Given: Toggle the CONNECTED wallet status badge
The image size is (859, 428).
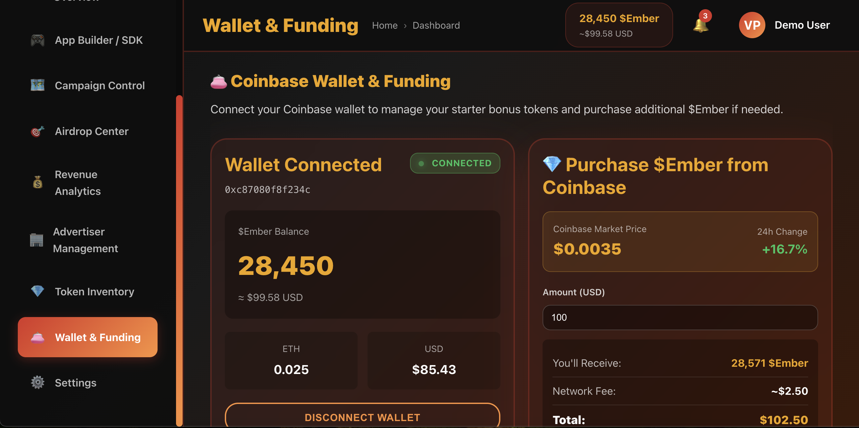Looking at the screenshot, I should (455, 163).
